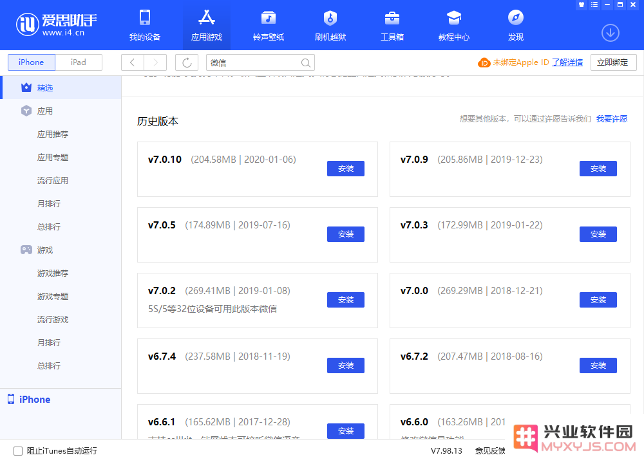644x462 pixels.
Task: Click the 5S/5等32位设备可用此版本微信 note
Action: 213,309
